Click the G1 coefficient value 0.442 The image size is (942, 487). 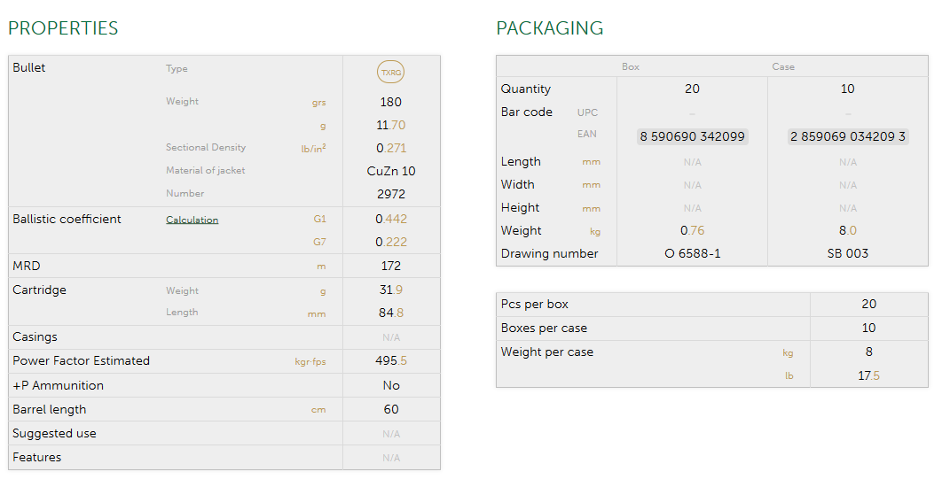click(391, 219)
